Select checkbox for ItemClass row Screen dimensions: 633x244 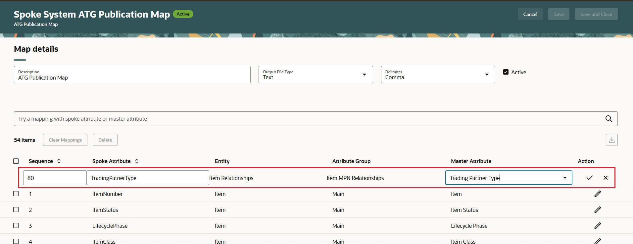click(x=16, y=241)
